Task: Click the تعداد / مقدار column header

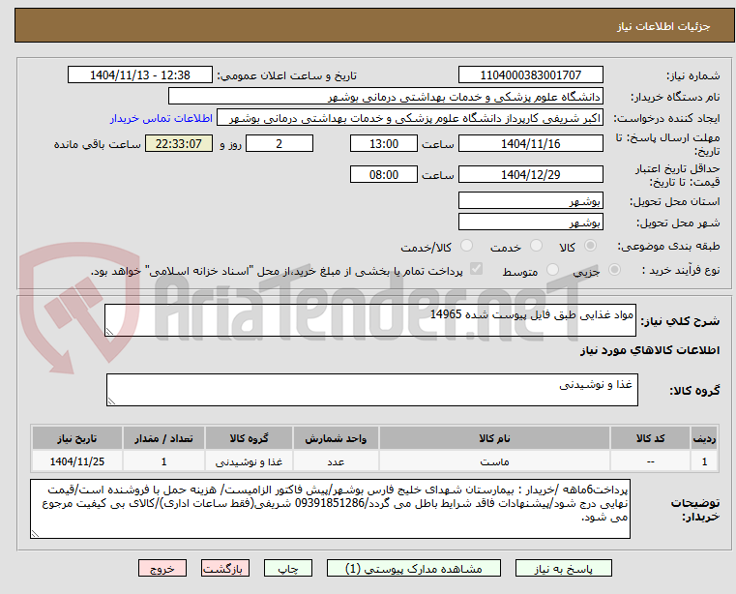Action: point(163,438)
